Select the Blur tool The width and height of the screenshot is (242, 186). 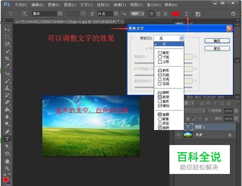coord(7,117)
